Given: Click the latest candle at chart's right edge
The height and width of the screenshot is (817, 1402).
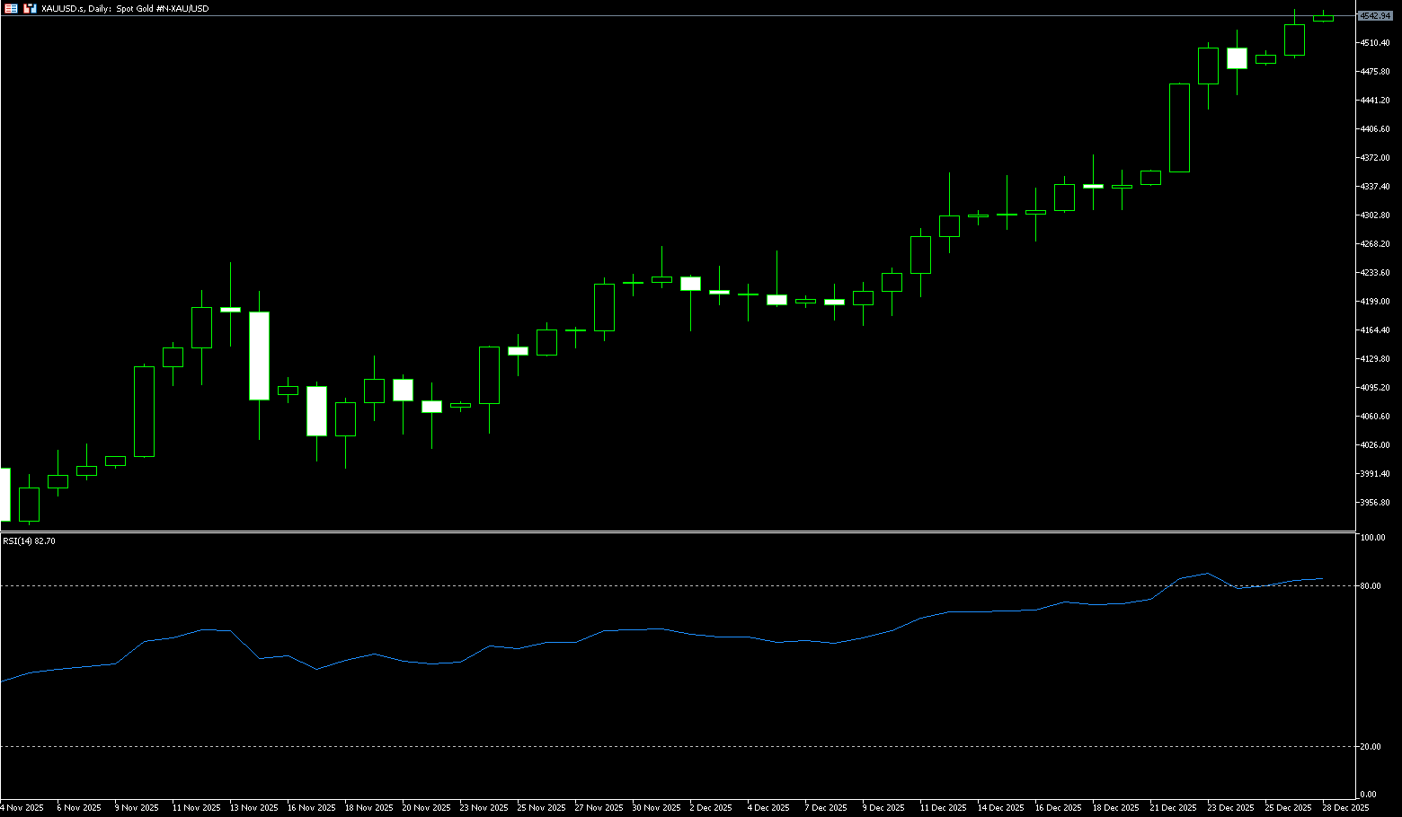Looking at the screenshot, I should click(1323, 18).
